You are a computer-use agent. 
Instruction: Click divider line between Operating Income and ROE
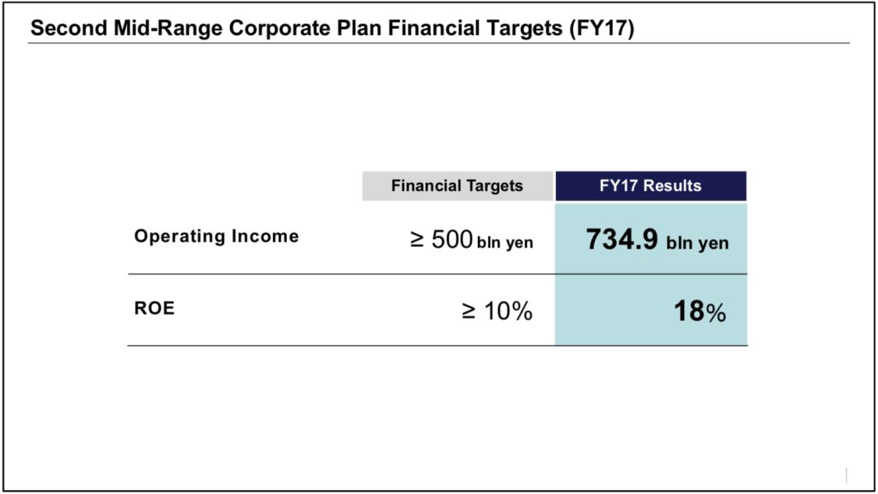341,274
